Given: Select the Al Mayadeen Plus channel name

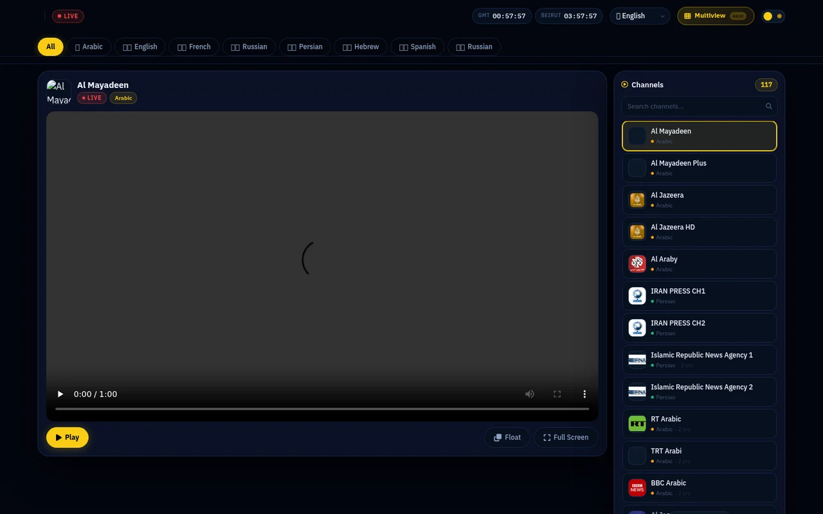Looking at the screenshot, I should click(678, 163).
